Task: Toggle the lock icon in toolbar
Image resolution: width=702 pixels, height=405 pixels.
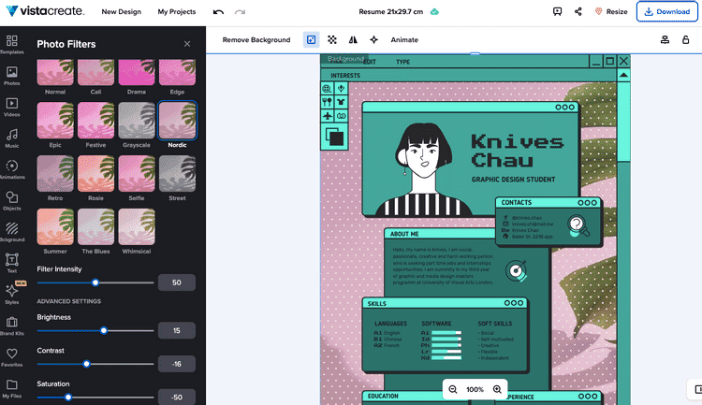Action: 687,40
